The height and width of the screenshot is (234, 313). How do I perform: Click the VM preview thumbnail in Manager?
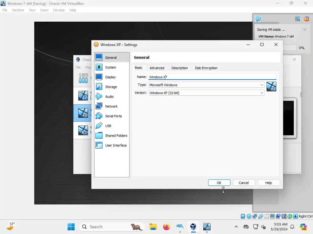click(289, 118)
